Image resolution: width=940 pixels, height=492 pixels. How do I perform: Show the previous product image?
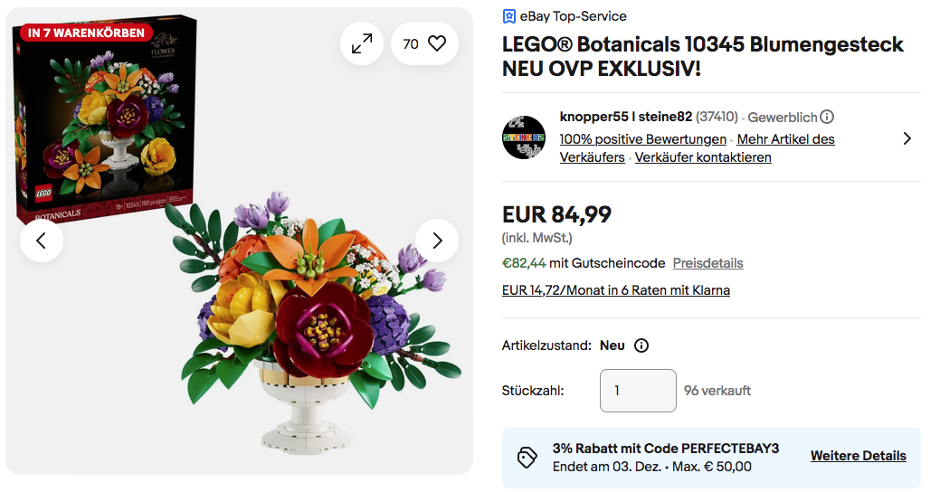click(42, 241)
